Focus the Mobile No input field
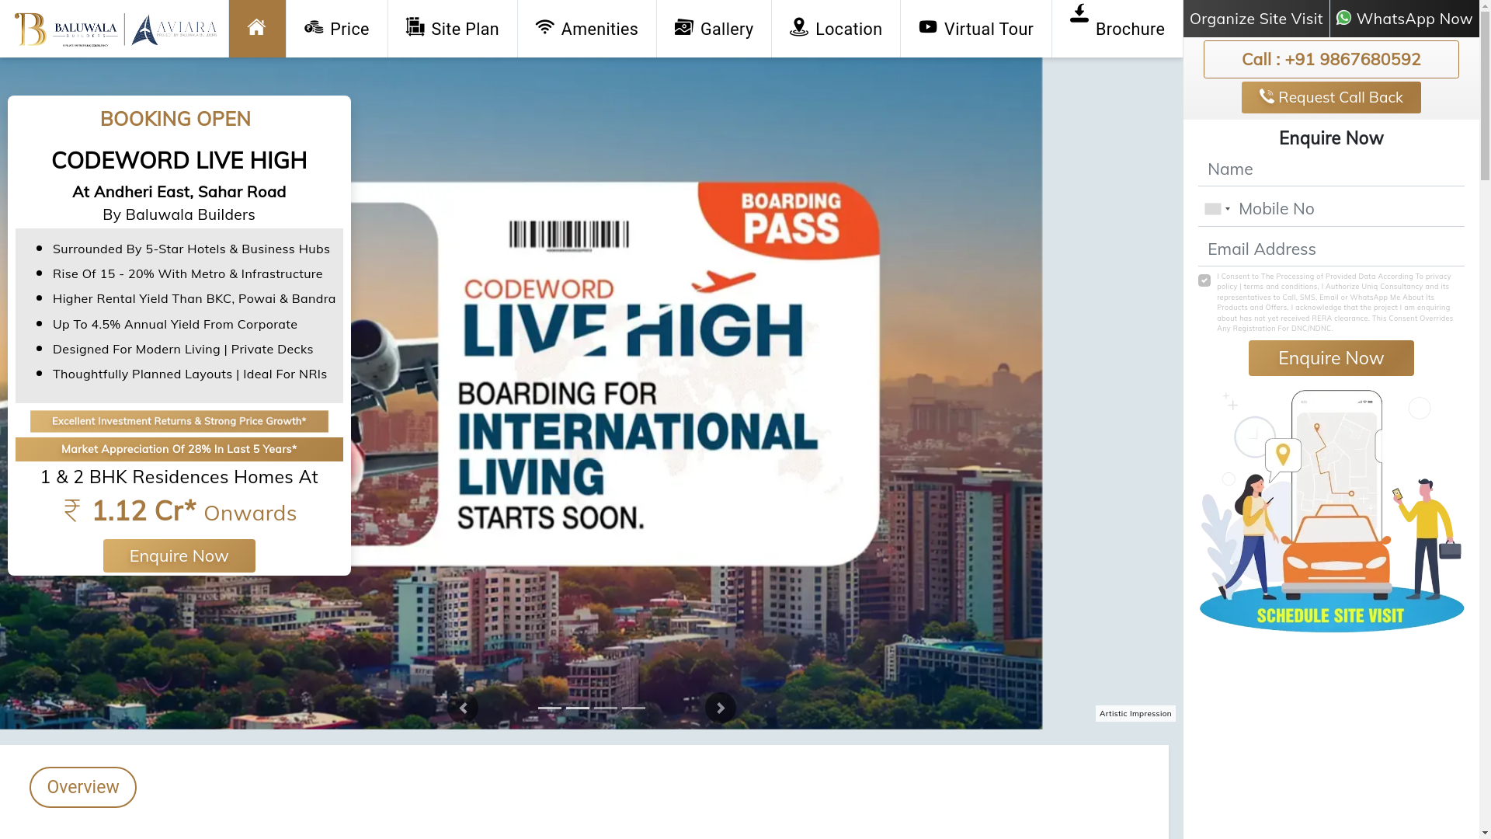 click(1350, 209)
